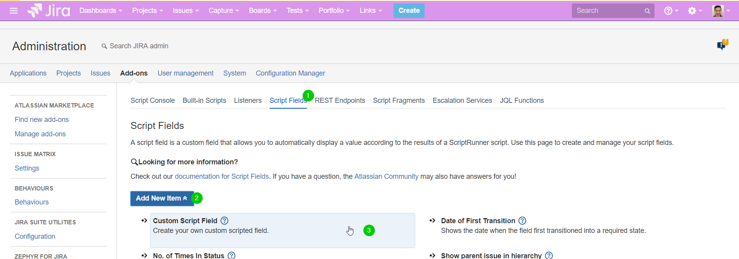Click the feedback notification icon
The width and height of the screenshot is (739, 259).
tap(722, 45)
